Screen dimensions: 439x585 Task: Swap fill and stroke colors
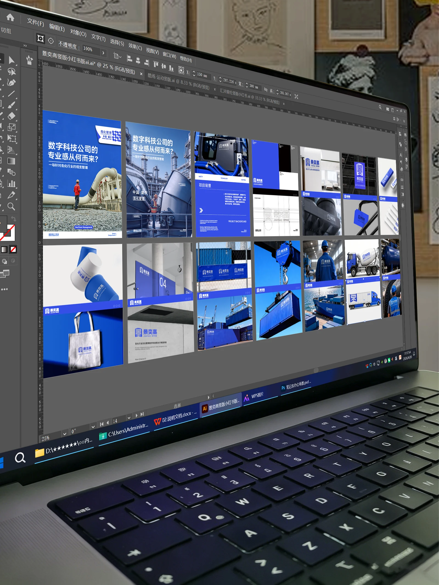(x=13, y=219)
